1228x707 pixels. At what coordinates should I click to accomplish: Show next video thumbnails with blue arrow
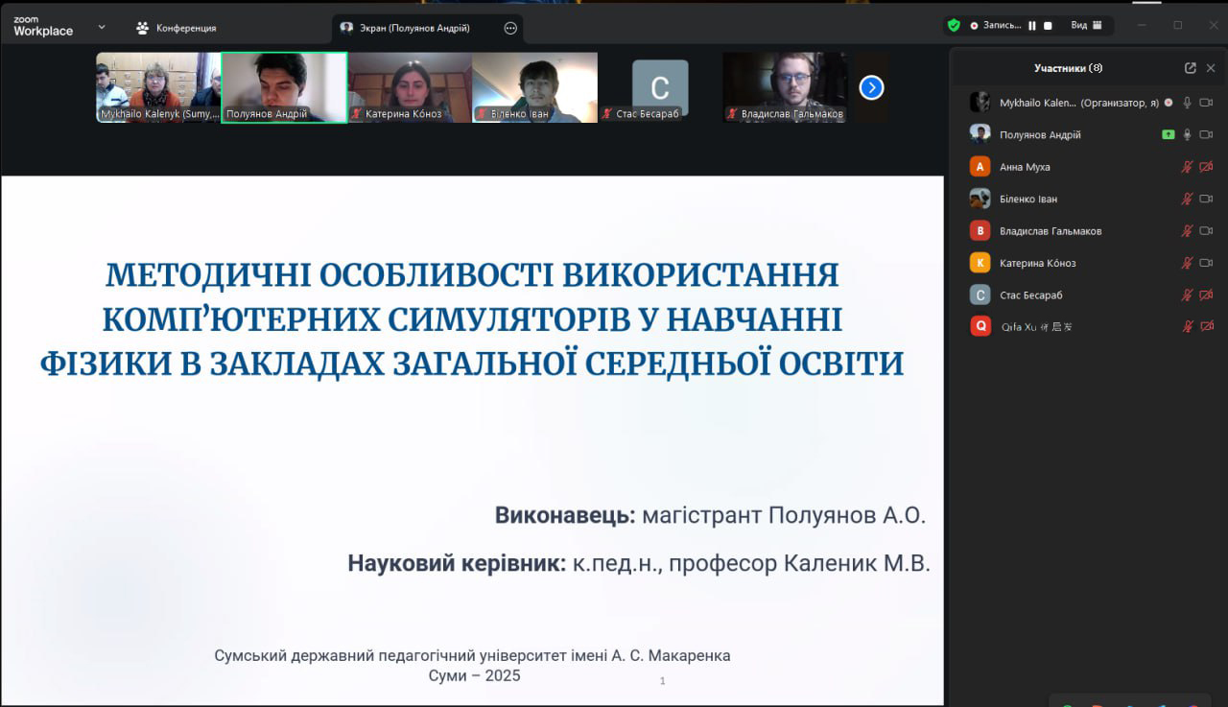[871, 88]
